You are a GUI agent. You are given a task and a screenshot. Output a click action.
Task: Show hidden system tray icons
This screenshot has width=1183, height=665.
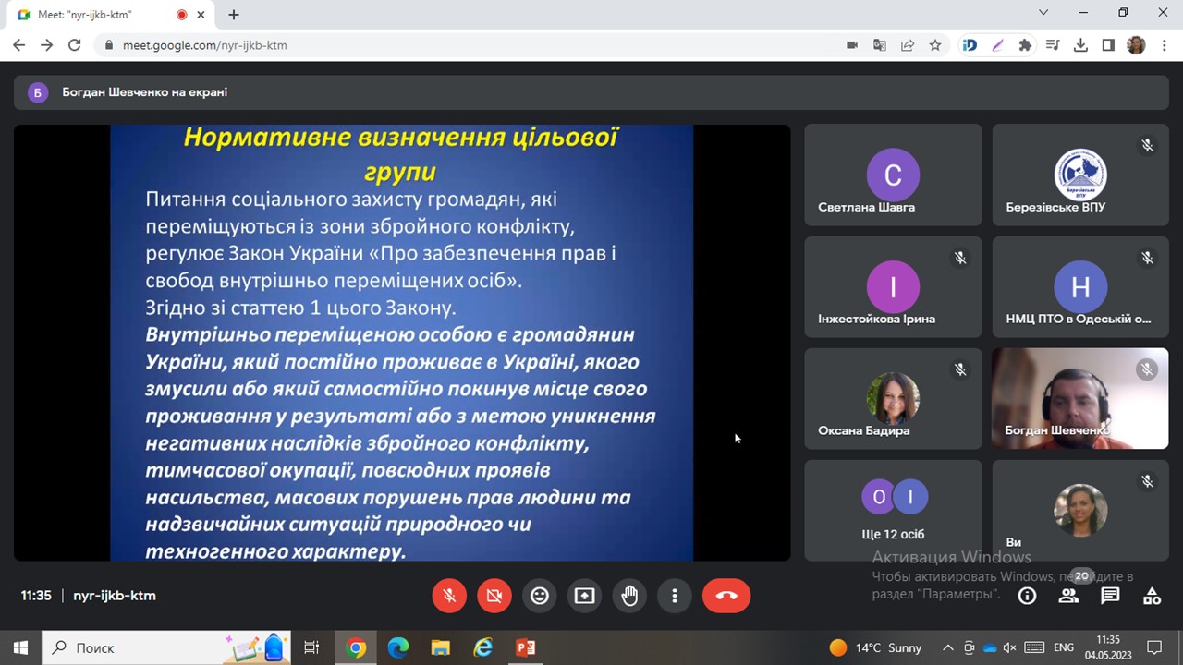[947, 647]
